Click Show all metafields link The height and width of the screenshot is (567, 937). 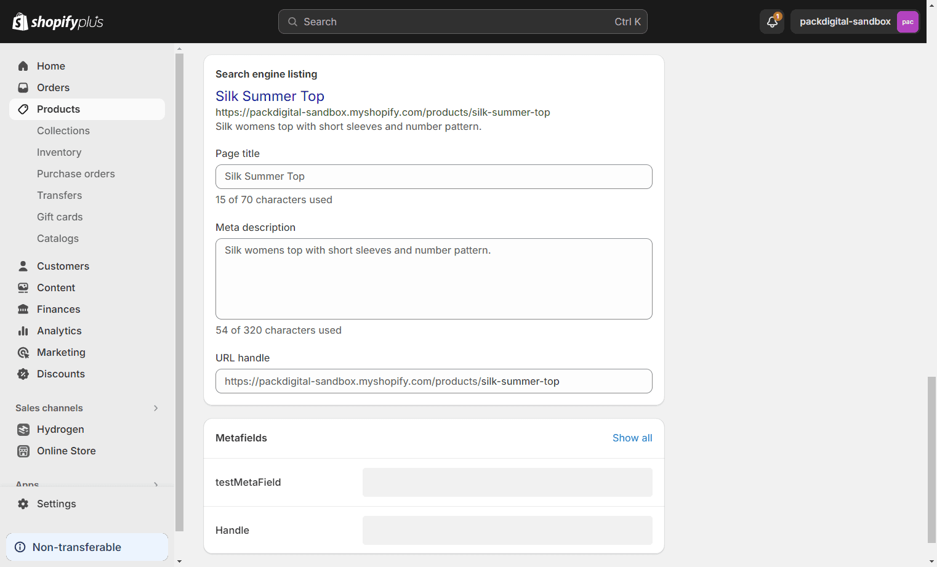[632, 438]
